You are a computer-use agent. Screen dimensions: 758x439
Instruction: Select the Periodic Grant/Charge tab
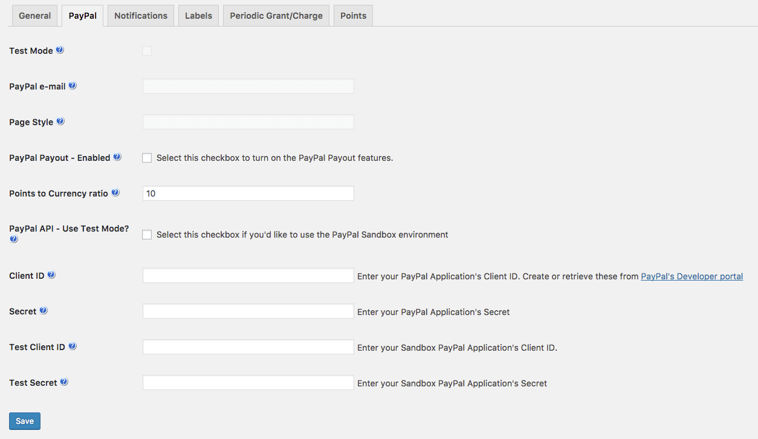pos(276,16)
